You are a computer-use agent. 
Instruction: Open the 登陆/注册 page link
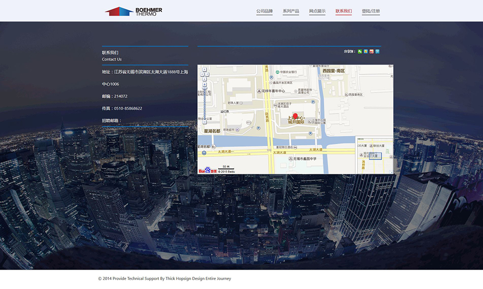pyautogui.click(x=371, y=11)
